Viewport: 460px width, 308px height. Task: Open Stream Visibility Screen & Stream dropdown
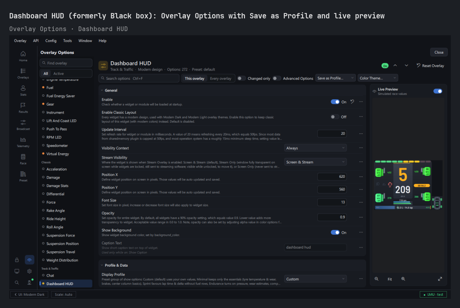click(x=315, y=162)
